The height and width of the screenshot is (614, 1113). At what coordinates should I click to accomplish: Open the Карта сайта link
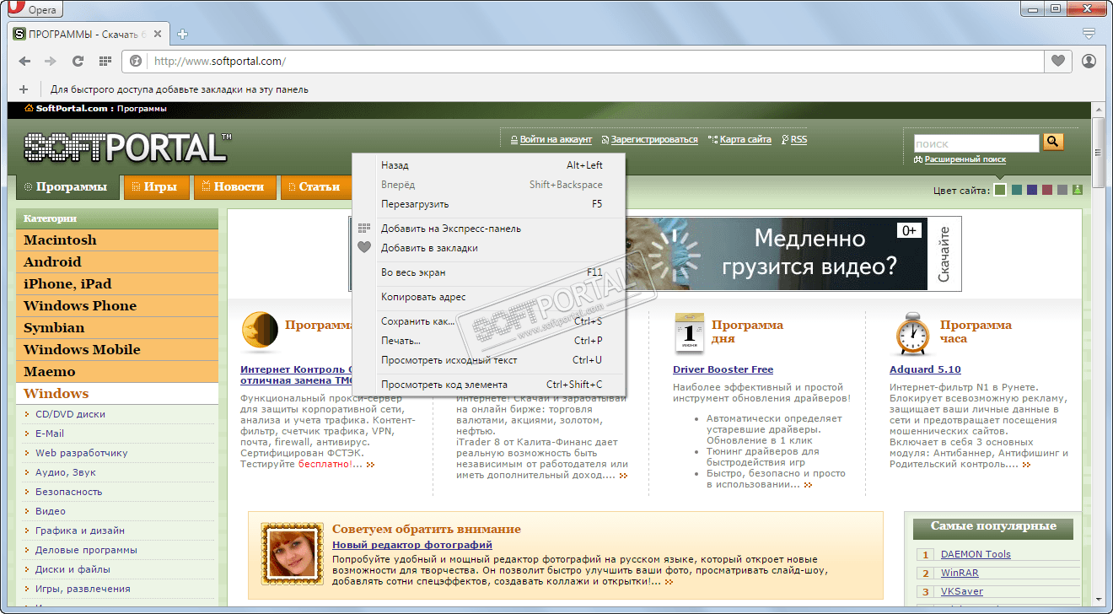coord(745,139)
